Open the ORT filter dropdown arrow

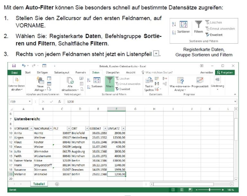pos(87,129)
